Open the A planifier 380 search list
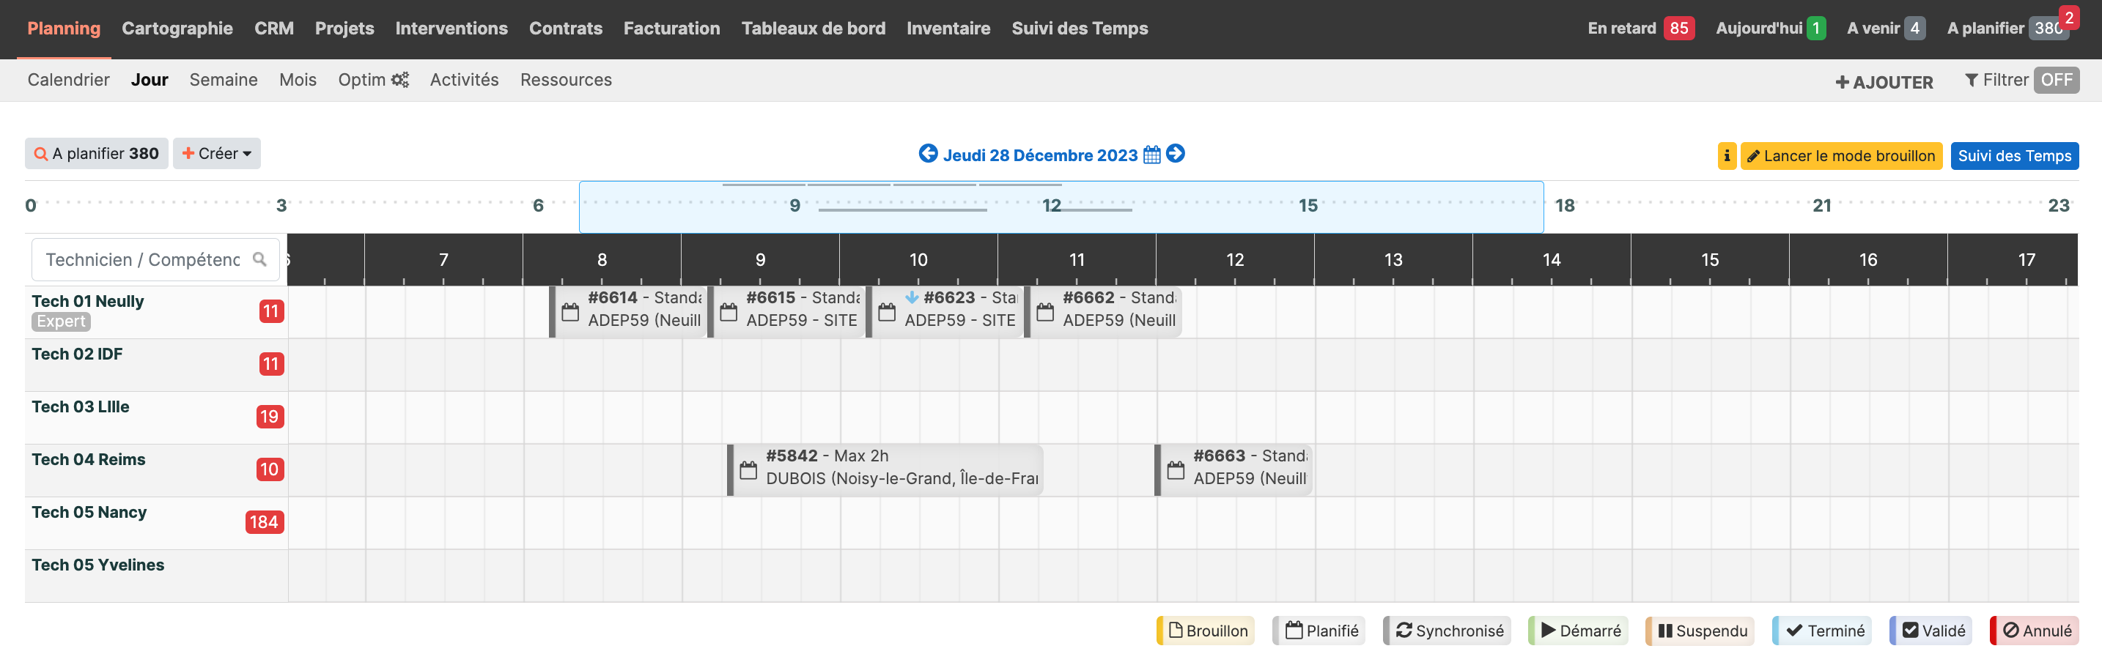The width and height of the screenshot is (2102, 665). coord(96,153)
